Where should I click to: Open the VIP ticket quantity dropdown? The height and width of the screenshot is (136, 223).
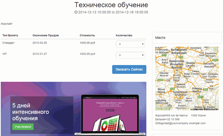pos(130,55)
